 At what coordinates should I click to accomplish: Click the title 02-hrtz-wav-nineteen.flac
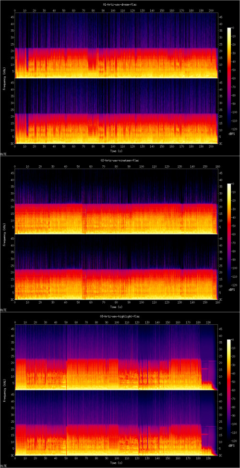(x=120, y=160)
